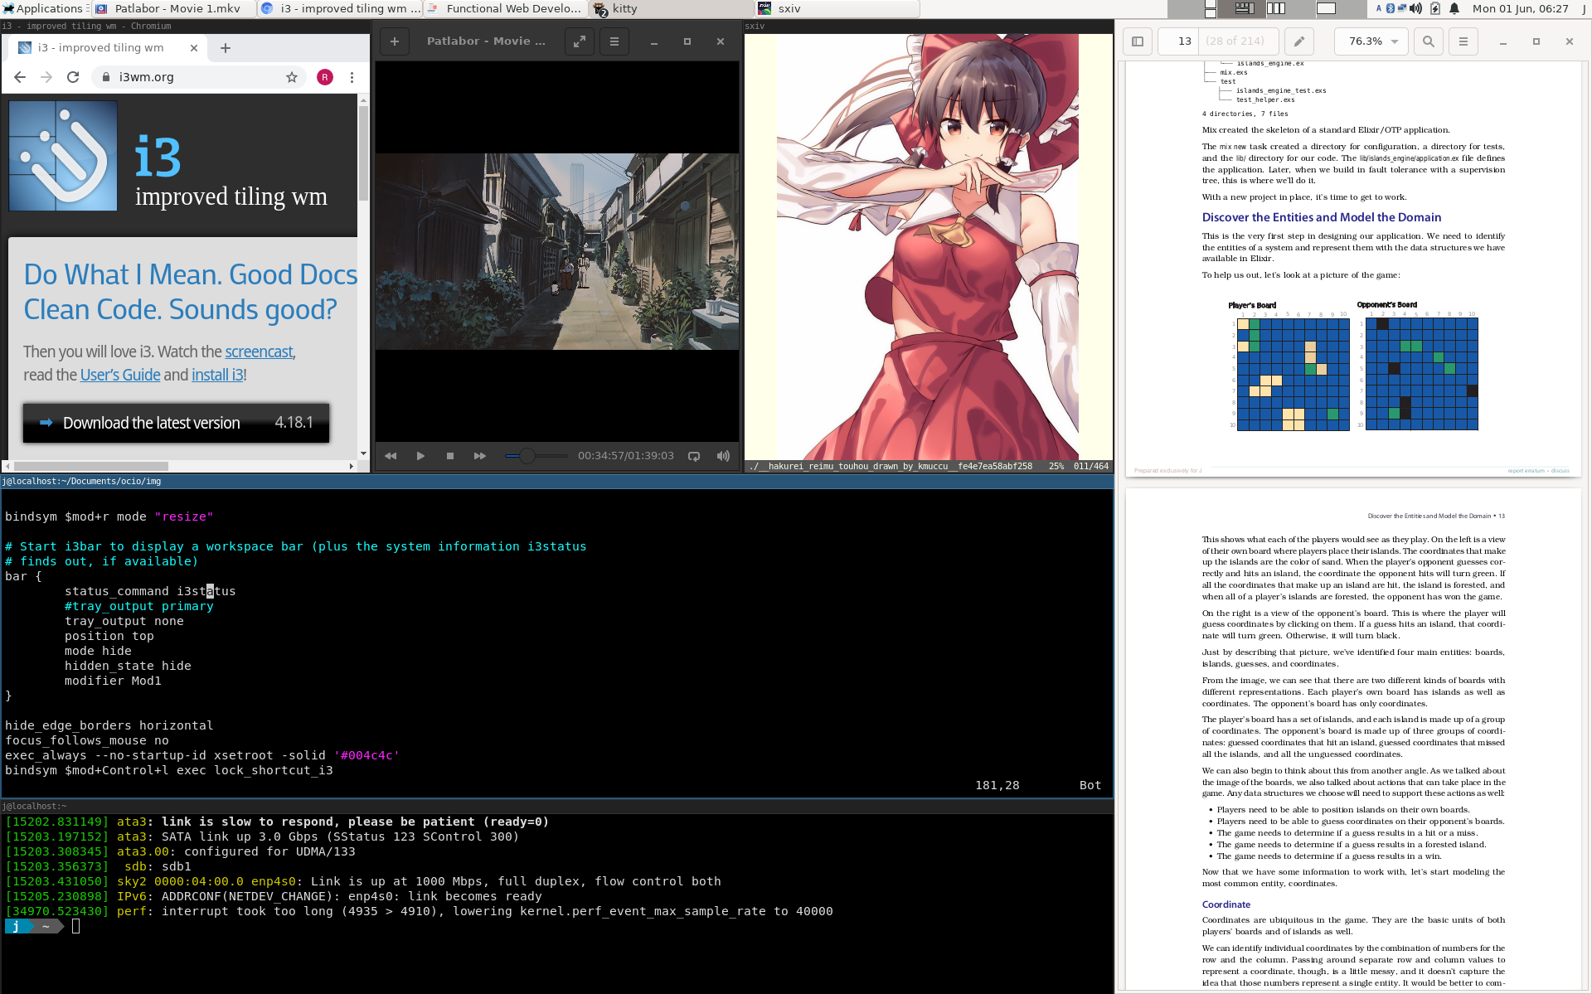Open the notifications bell icon
The height and width of the screenshot is (994, 1592).
point(1454,8)
